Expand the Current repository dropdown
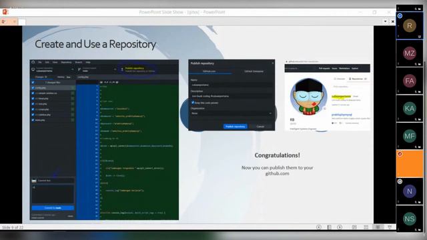The image size is (427, 240). pos(53,69)
